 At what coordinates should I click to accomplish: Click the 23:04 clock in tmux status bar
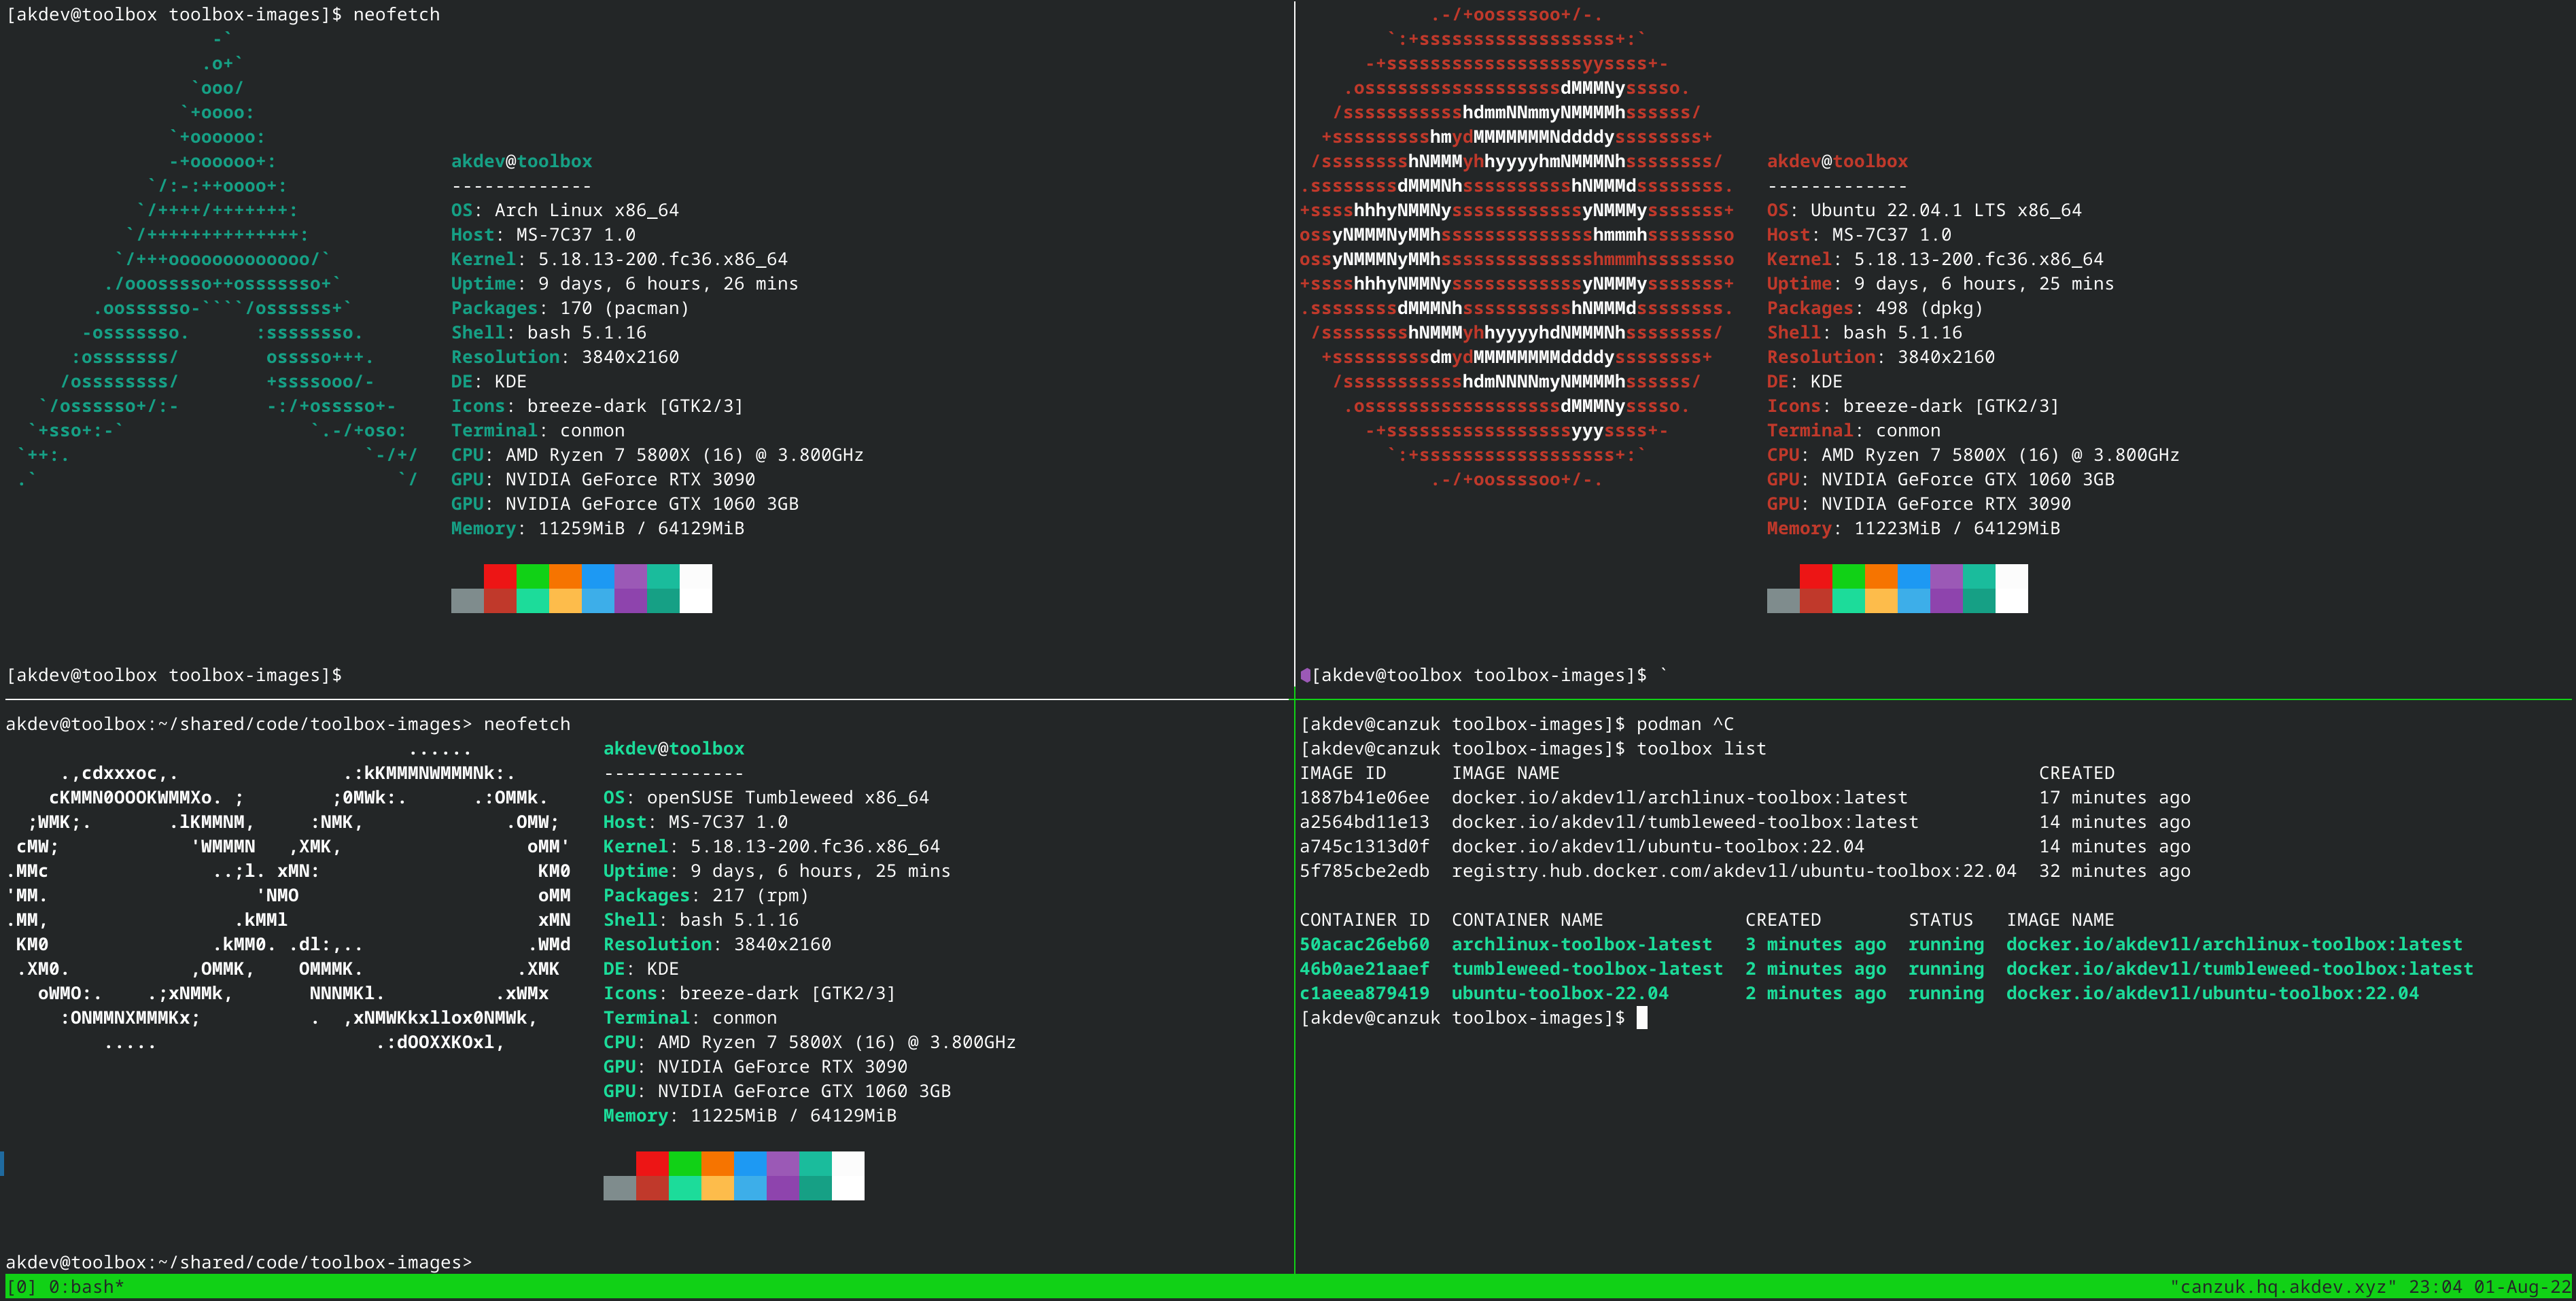pos(2435,1287)
